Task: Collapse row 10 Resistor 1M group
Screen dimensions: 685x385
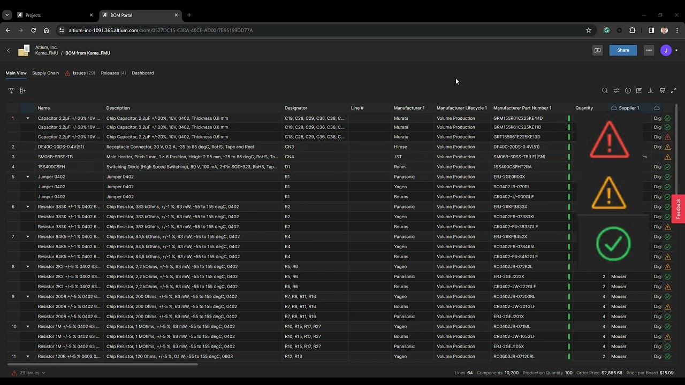Action: [x=28, y=327]
